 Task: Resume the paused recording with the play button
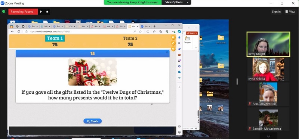[41, 12]
